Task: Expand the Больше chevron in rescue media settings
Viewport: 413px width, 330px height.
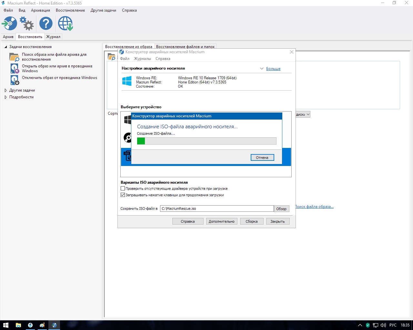Action: point(262,69)
